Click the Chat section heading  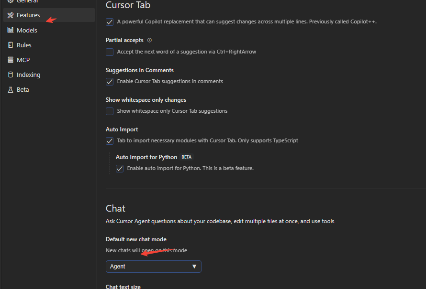[x=115, y=208]
